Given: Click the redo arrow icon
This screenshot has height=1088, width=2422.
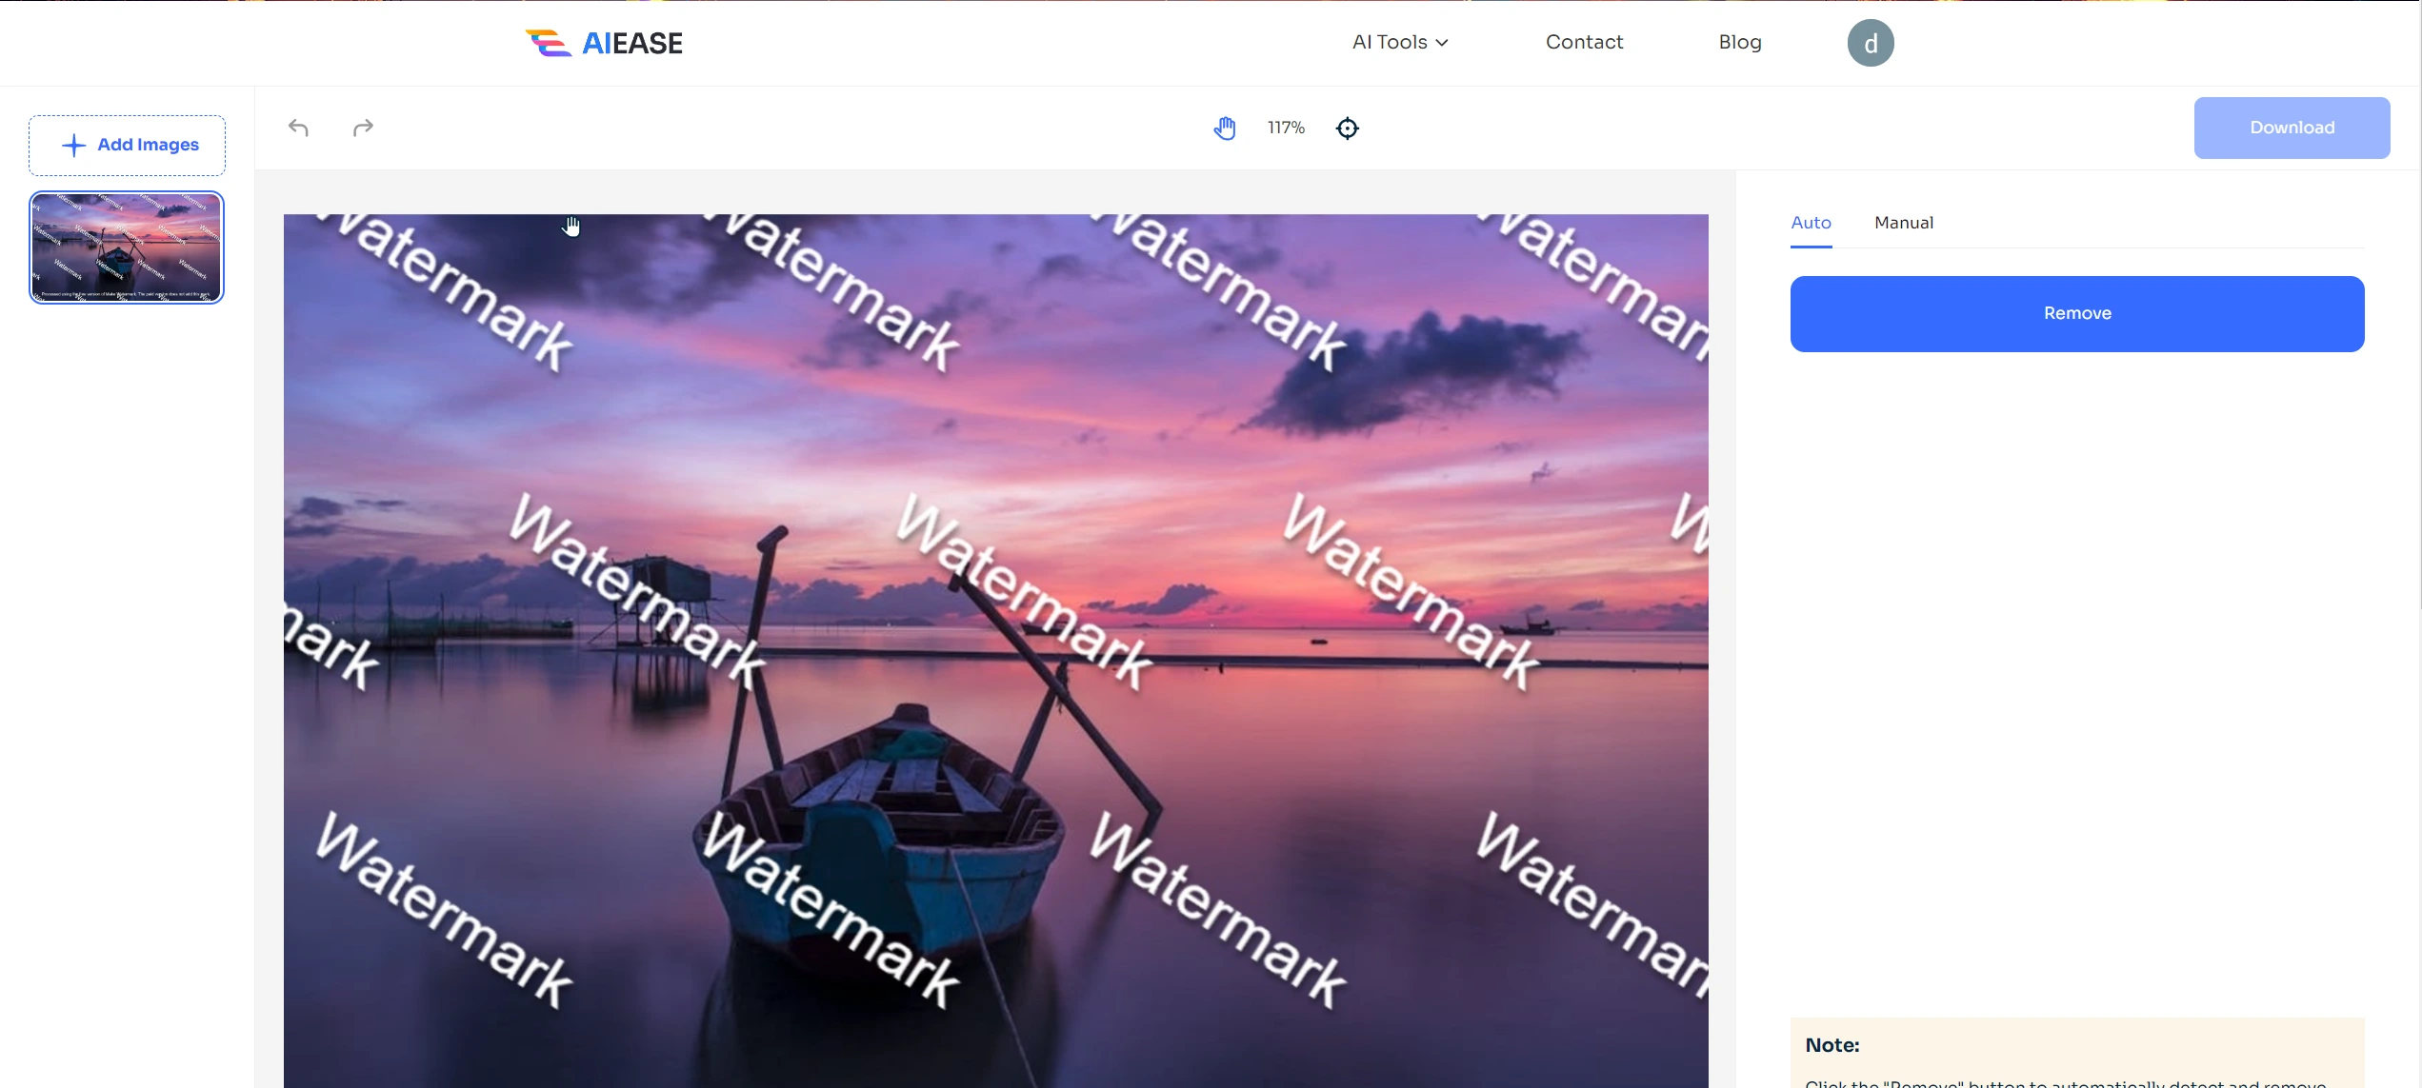Looking at the screenshot, I should pyautogui.click(x=363, y=127).
